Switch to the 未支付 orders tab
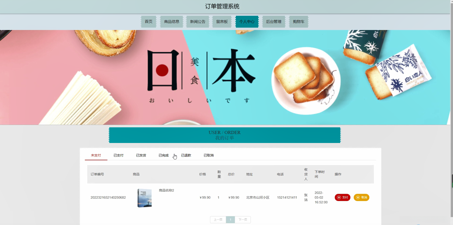The image size is (453, 225). pyautogui.click(x=96, y=155)
